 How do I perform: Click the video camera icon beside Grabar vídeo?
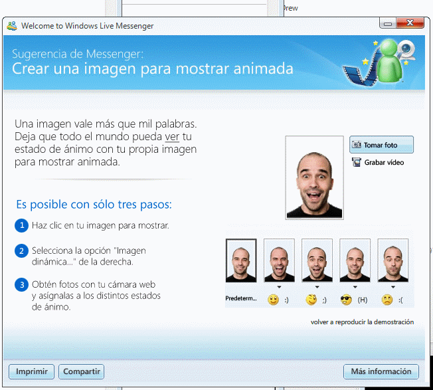356,162
